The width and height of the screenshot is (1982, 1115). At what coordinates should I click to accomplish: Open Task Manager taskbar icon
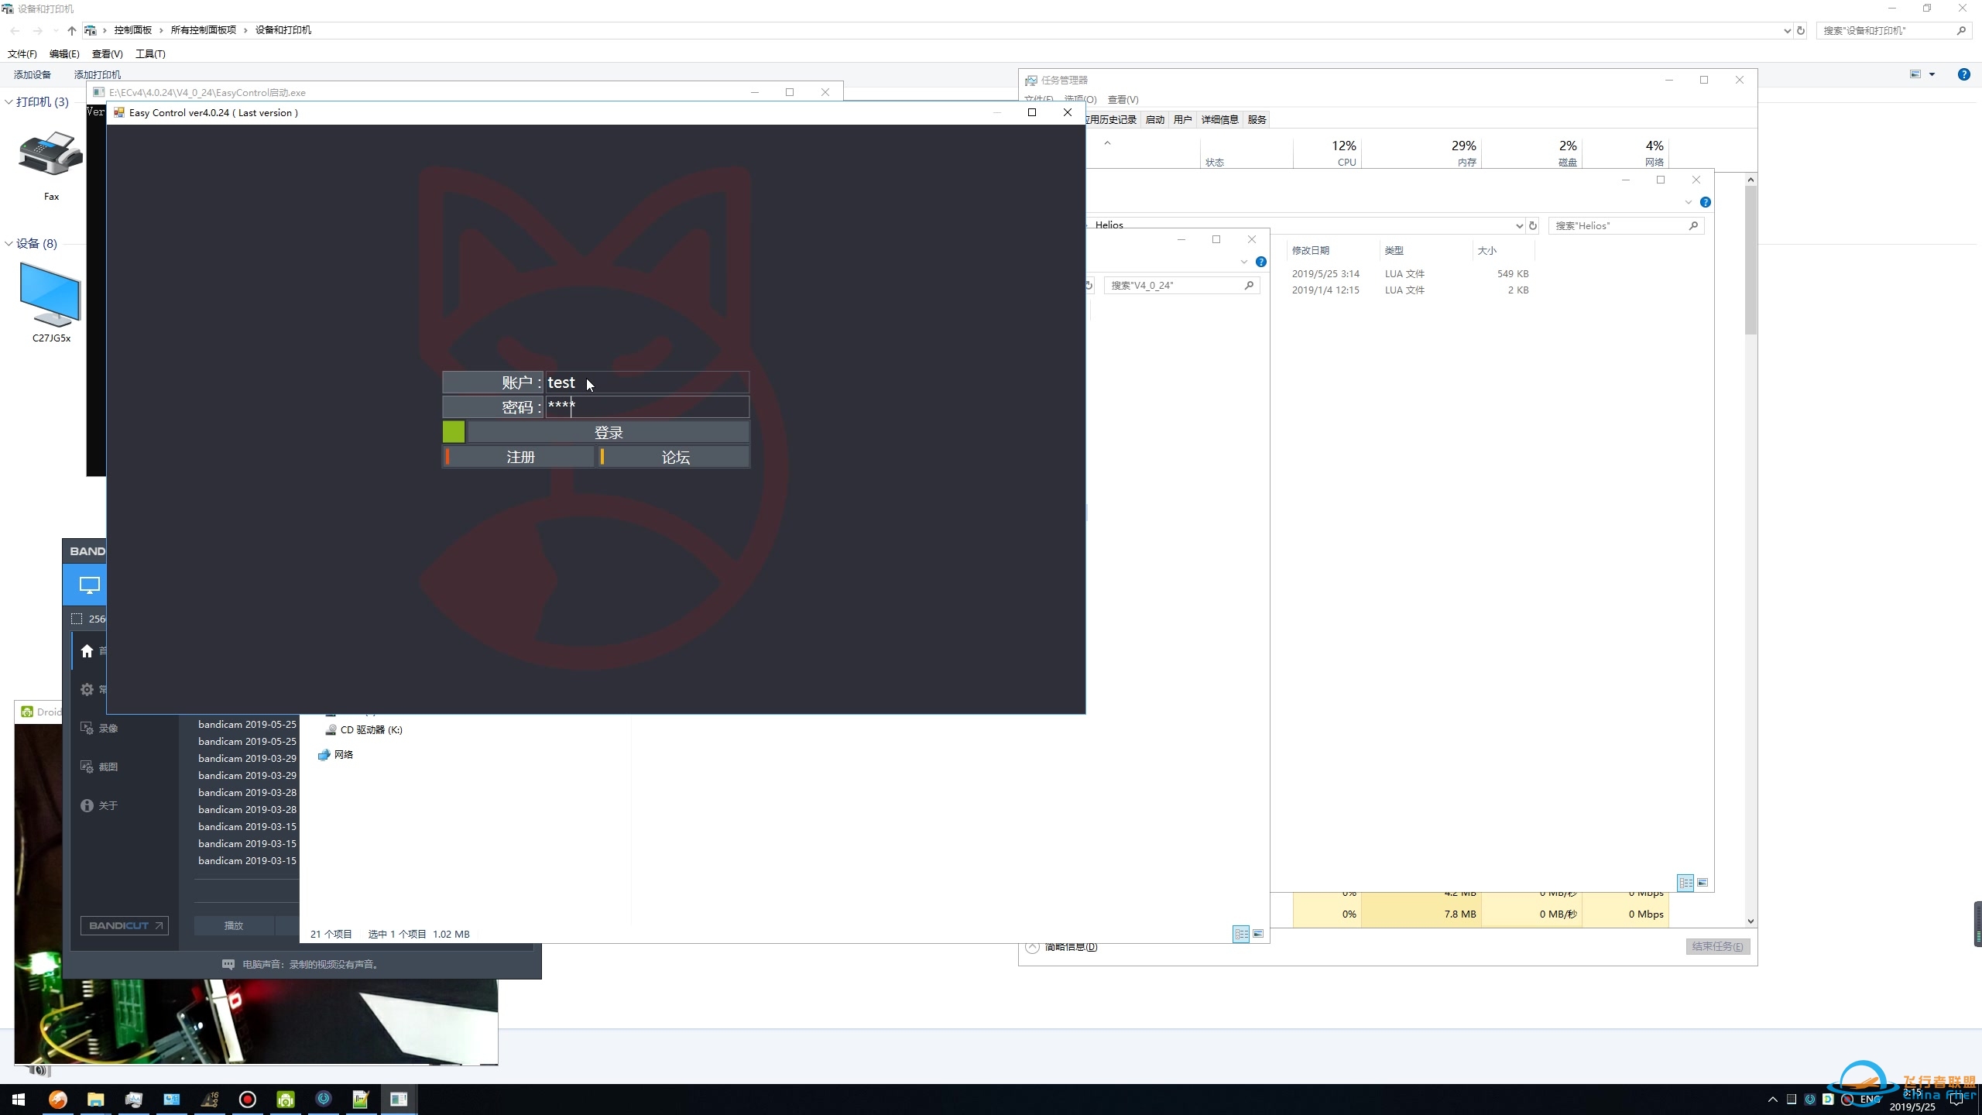[133, 1100]
